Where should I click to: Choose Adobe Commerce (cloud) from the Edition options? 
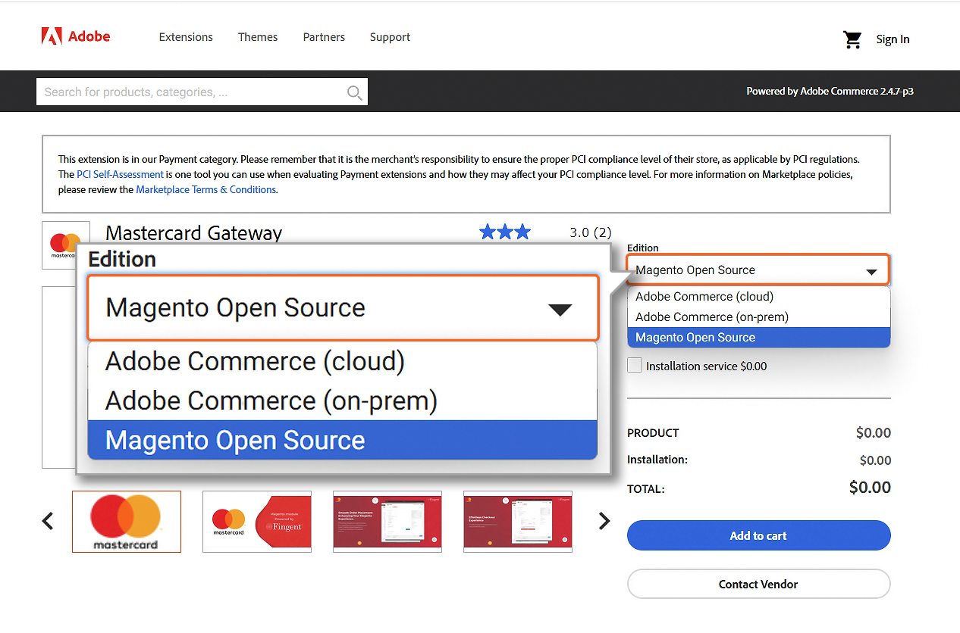[x=758, y=297]
